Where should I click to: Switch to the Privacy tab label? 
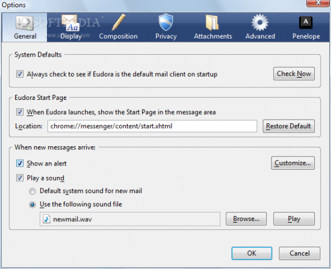166,36
